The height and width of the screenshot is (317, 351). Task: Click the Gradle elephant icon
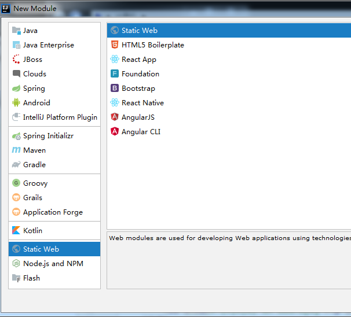[16, 164]
